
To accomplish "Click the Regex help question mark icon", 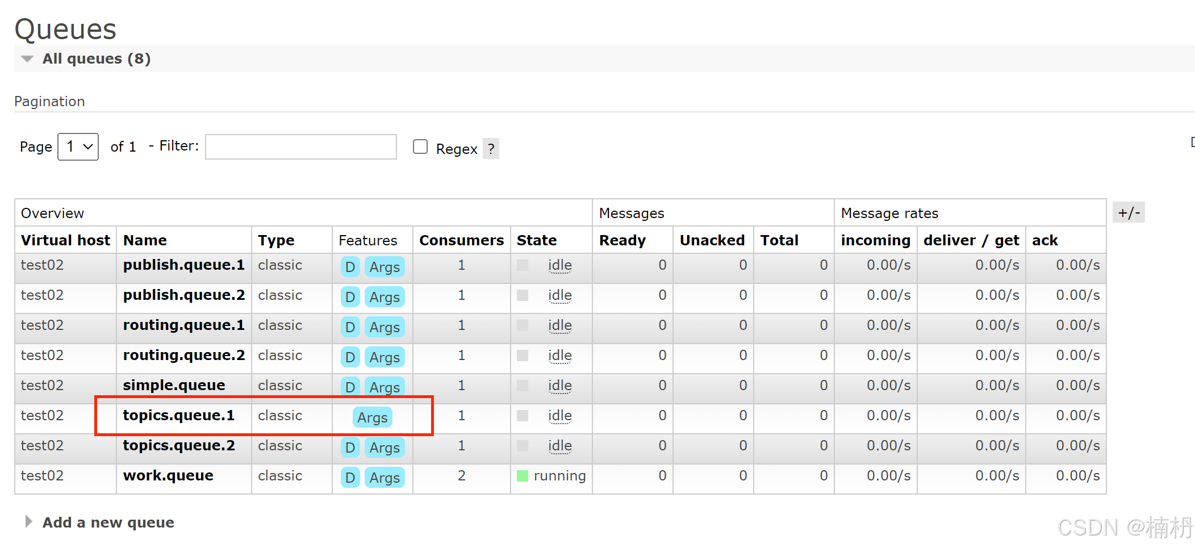I will (491, 149).
